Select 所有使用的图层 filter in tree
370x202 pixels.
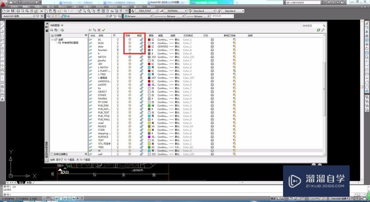pyautogui.click(x=70, y=43)
